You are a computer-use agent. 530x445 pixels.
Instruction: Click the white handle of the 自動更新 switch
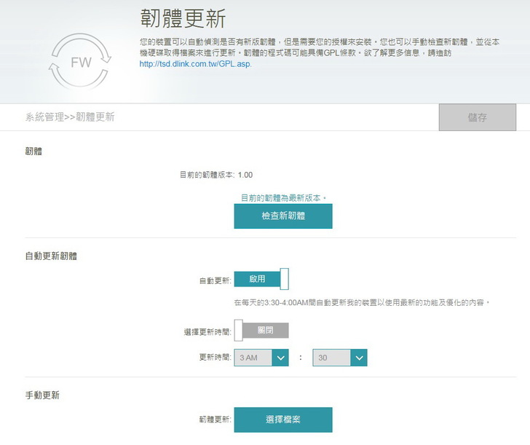(285, 279)
